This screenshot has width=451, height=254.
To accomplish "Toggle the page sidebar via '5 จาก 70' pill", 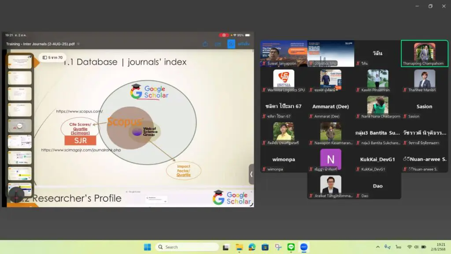I will 53,58.
